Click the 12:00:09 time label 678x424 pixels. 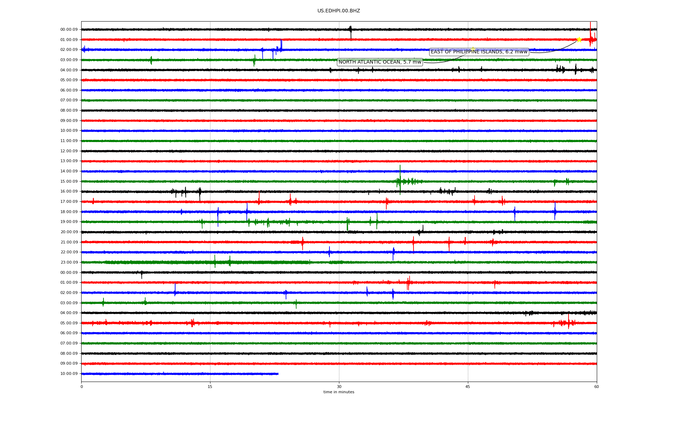[69, 151]
